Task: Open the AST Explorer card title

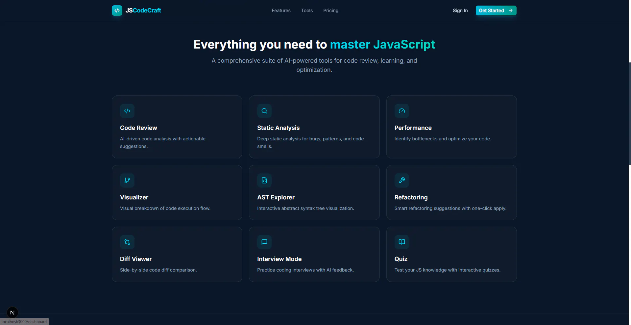Action: click(x=276, y=197)
